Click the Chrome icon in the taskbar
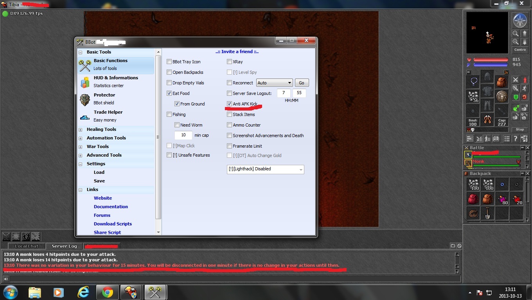Image resolution: width=532 pixels, height=300 pixels. [x=108, y=292]
